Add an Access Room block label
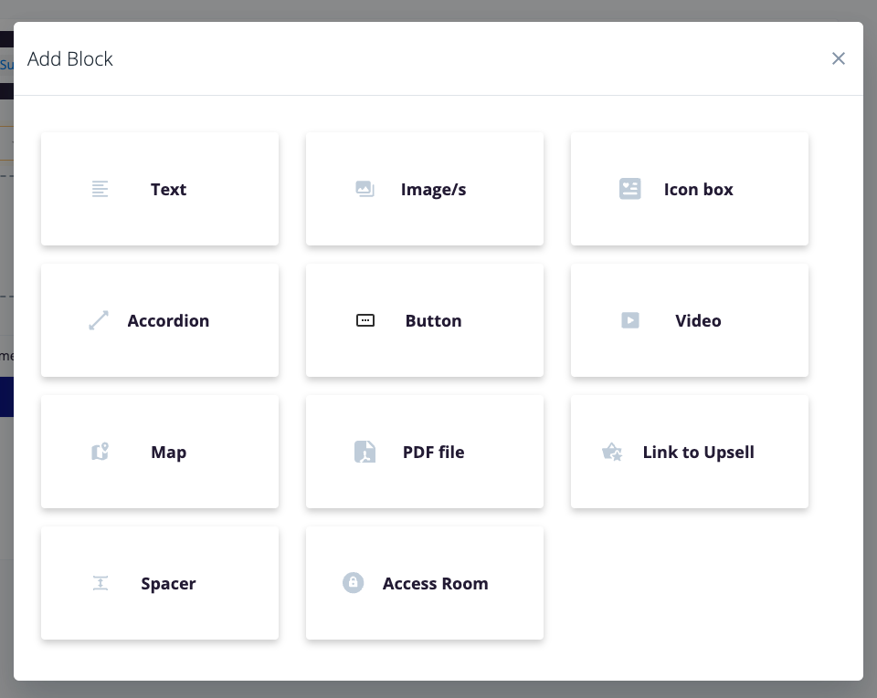This screenshot has height=698, width=877. 435,584
